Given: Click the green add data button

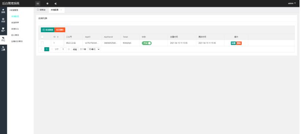Looking at the screenshot, I should click(x=48, y=30).
